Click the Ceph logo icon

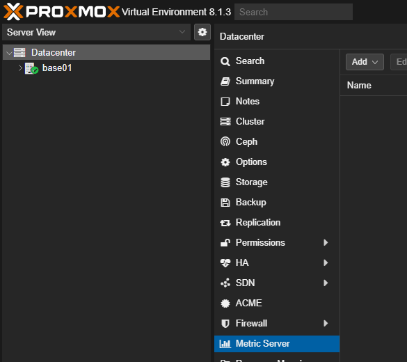(225, 142)
